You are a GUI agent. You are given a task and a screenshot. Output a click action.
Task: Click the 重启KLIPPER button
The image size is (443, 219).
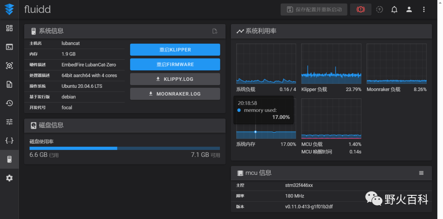[175, 49]
